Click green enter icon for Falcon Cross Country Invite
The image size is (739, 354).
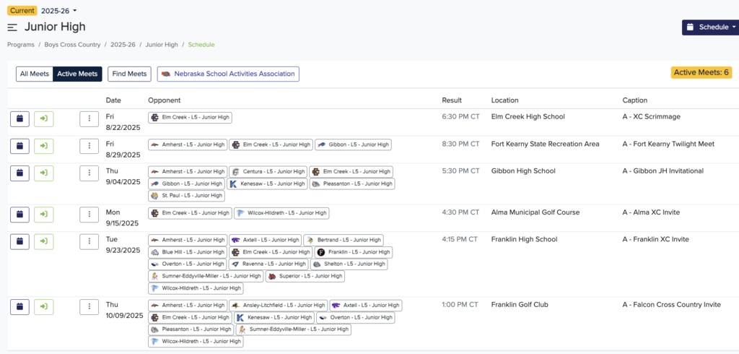tap(44, 307)
